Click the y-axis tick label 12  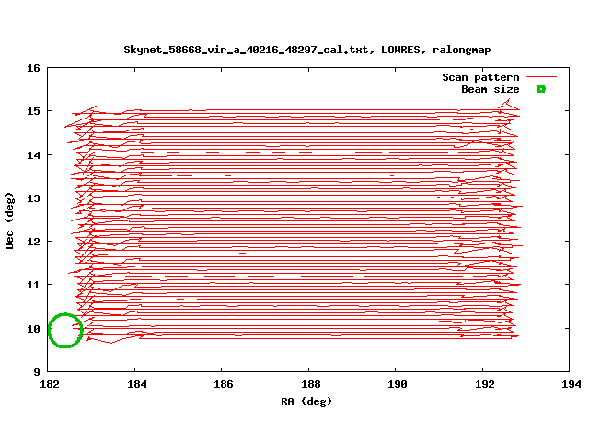[33, 242]
